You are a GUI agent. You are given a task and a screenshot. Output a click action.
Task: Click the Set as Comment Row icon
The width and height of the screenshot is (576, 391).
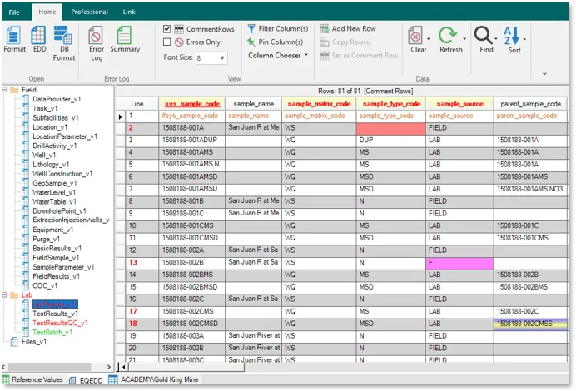click(325, 56)
